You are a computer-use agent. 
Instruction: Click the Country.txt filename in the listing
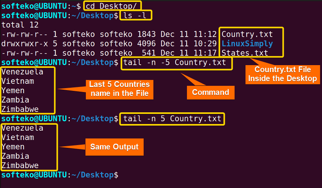(247, 34)
